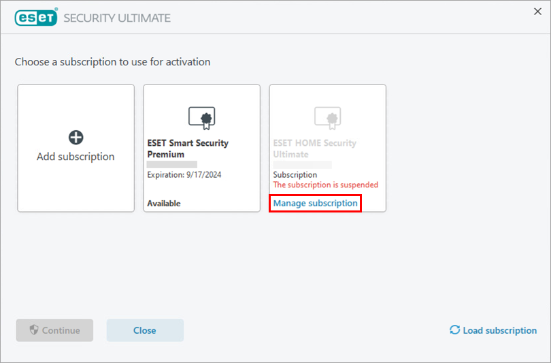Click the 'Expiration: 9/17/2024' text
Image resolution: width=551 pixels, height=363 pixels.
184,175
